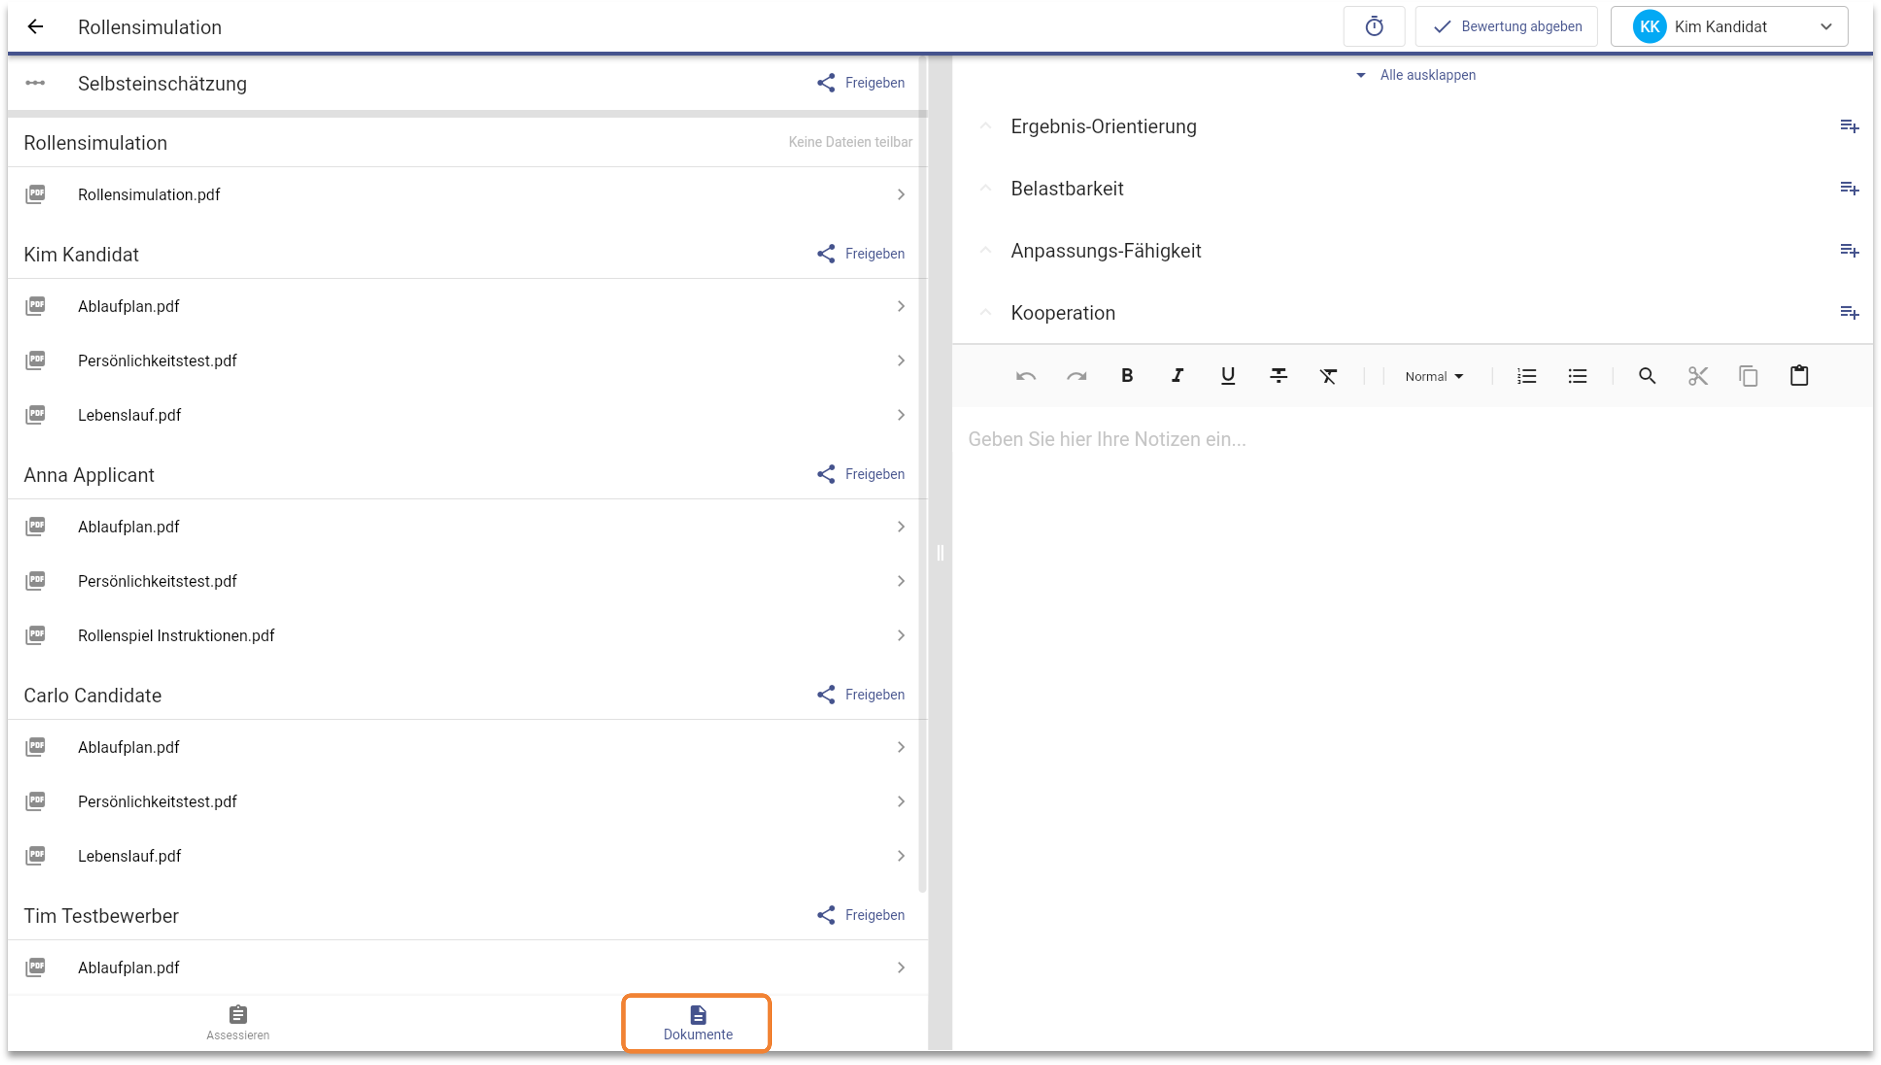Click the panel splitter handle

pos(940,552)
